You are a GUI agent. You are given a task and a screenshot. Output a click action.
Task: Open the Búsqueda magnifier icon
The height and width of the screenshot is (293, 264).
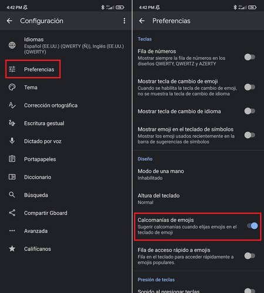[12, 195]
